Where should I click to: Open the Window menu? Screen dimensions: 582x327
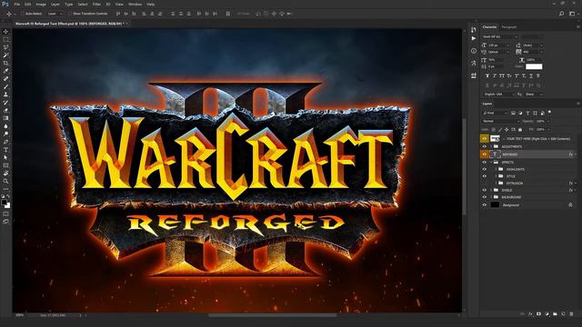coord(135,4)
